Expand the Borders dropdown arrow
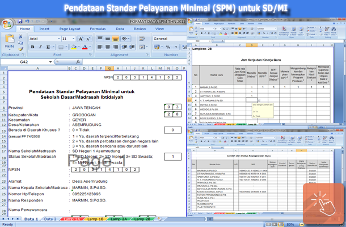Image resolution: width=346 pixels, height=227 pixels. click(66, 47)
